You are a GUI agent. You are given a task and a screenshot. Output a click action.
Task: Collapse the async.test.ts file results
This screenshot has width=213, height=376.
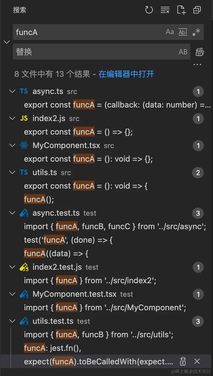[x=12, y=213]
